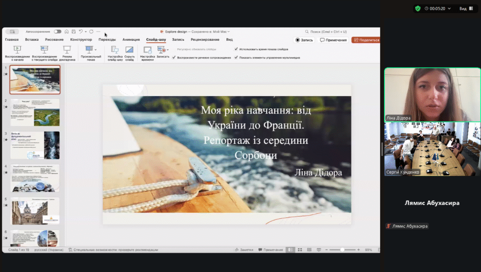Click Zoom view layout icon
Screen dimensions: 481x272
pos(471,8)
